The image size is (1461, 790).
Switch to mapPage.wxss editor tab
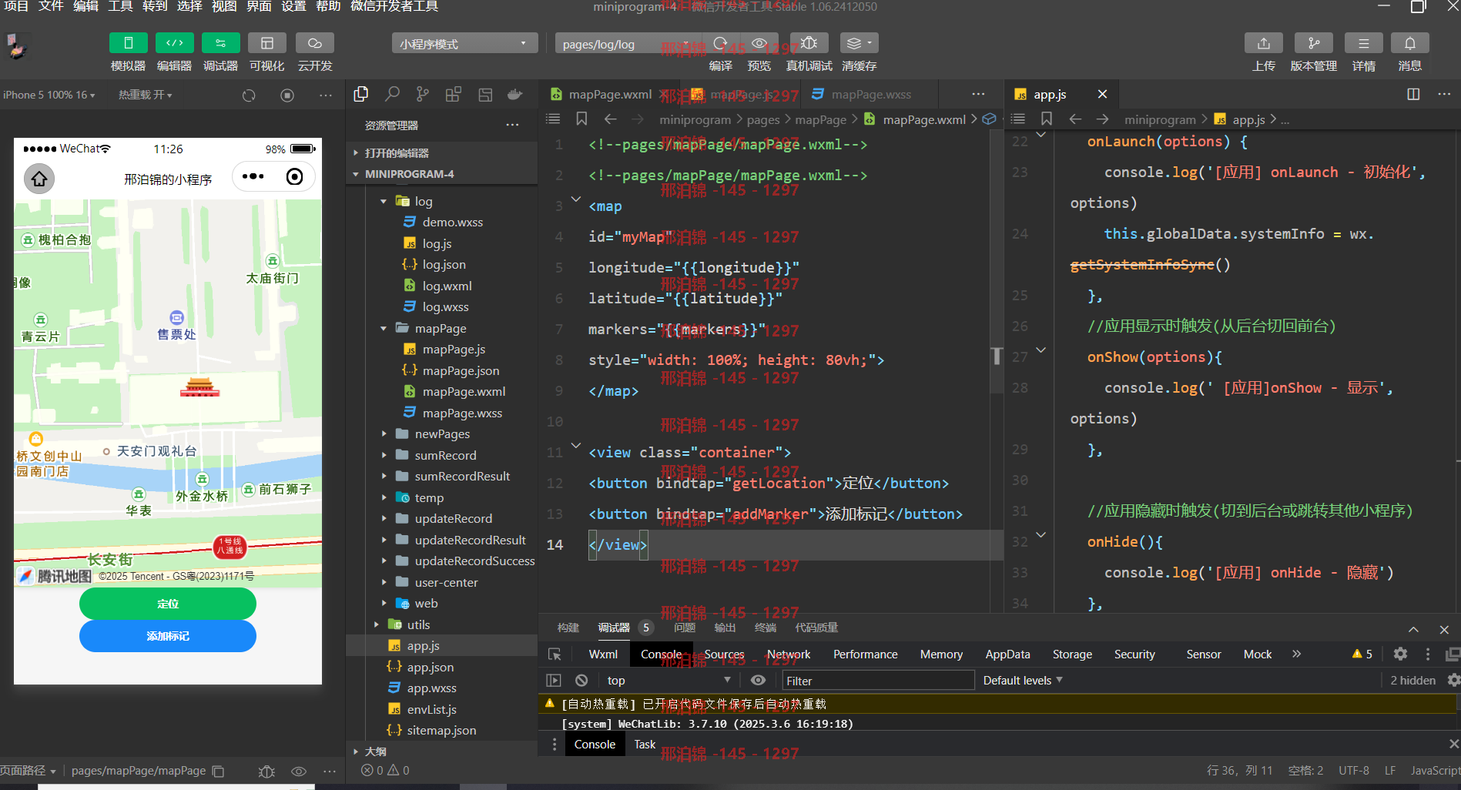point(871,94)
